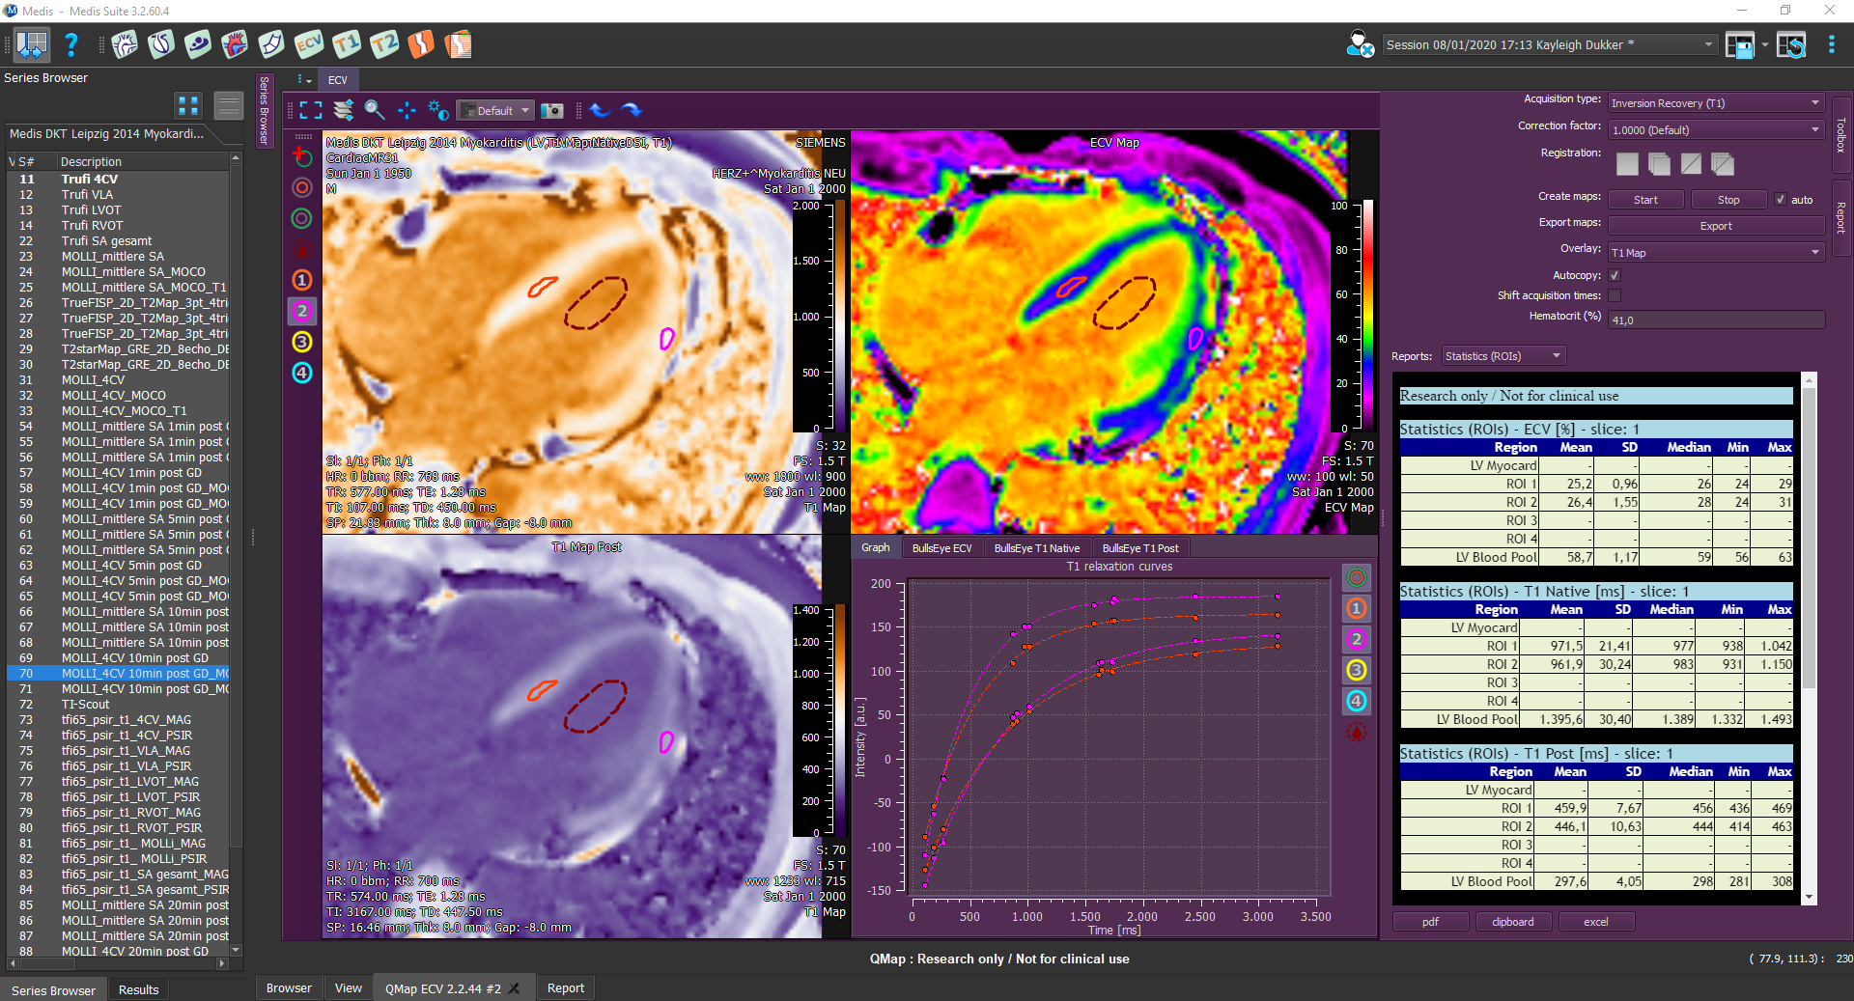Launch the ECV app icon in top toolbar
The image size is (1854, 1001).
coord(309,44)
